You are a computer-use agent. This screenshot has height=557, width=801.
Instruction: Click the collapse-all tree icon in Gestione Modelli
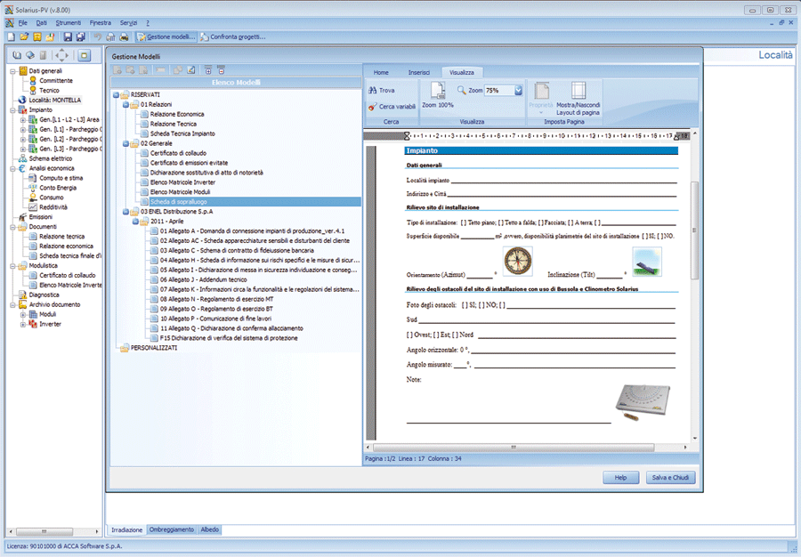(x=222, y=70)
